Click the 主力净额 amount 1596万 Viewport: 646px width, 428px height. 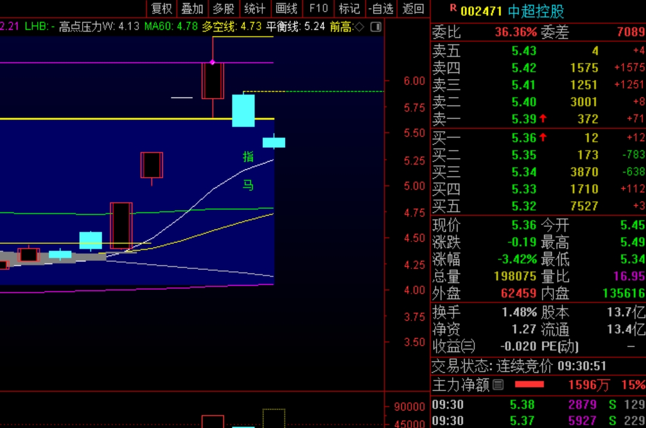point(589,385)
